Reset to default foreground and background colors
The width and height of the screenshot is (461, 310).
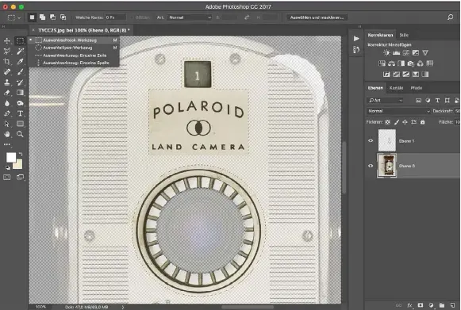coord(7,168)
